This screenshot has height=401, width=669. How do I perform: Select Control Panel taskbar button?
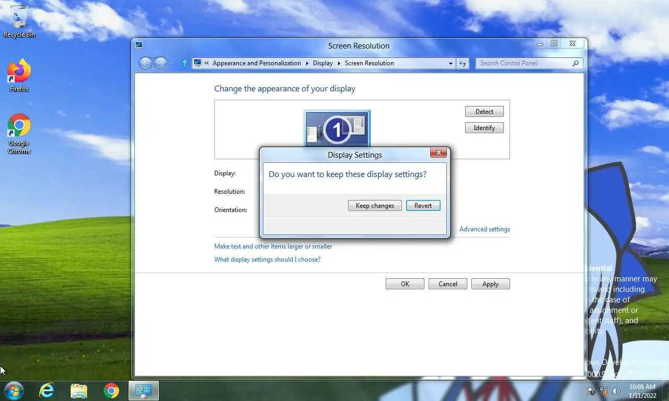point(144,391)
